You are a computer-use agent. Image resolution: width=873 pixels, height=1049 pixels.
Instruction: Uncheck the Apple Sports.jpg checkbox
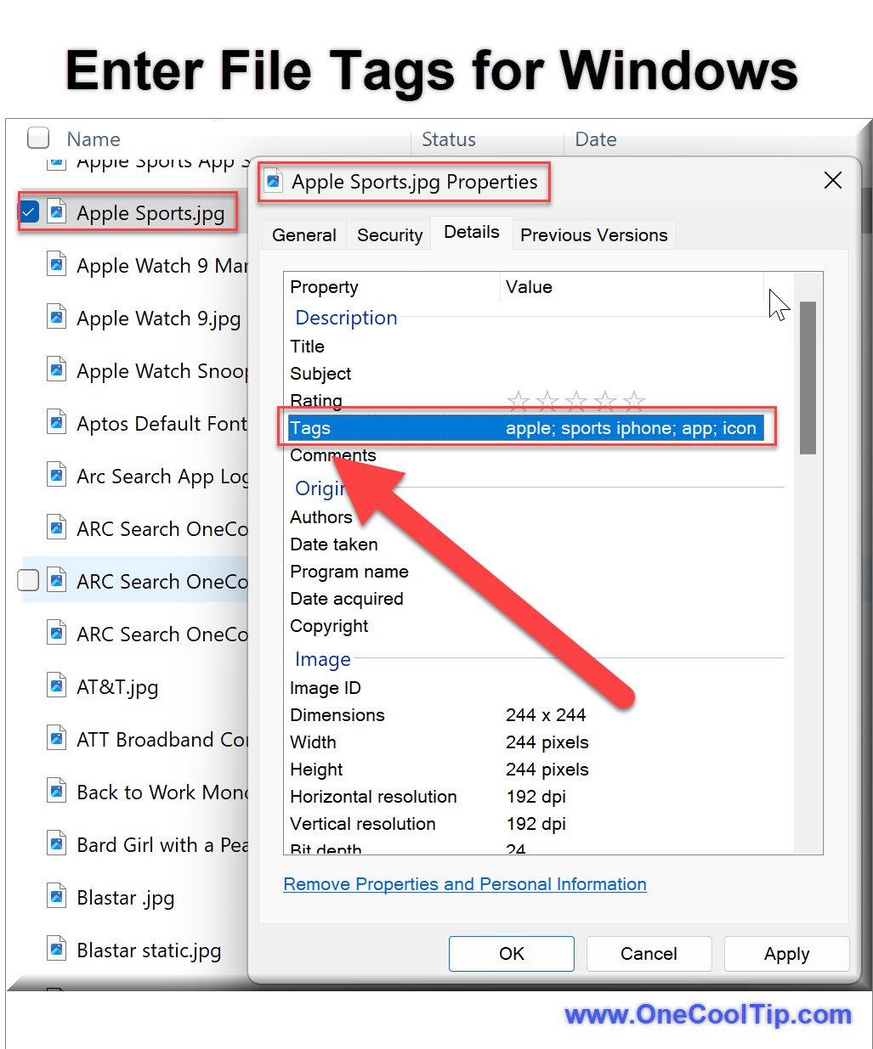point(29,211)
